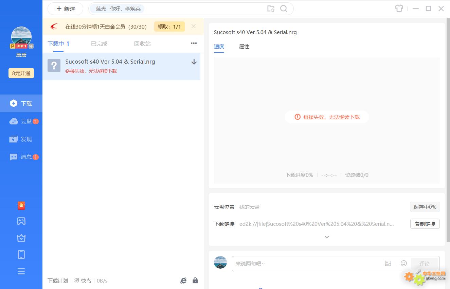Open 下载计划 download schedule in status bar
This screenshot has height=289, width=450.
(x=58, y=280)
